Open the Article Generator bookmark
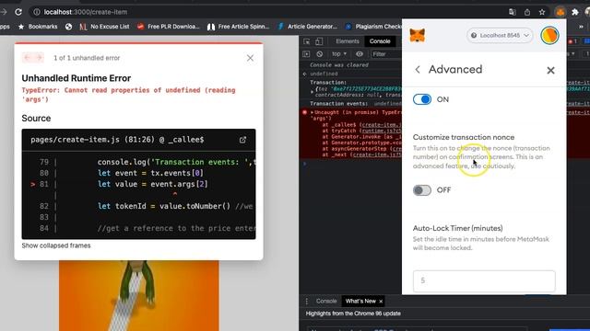The image size is (590, 331). 307,27
